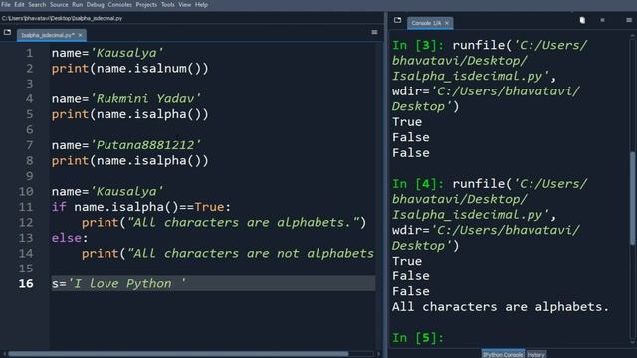Open the Consoles menu
The image size is (637, 358).
pyautogui.click(x=119, y=4)
